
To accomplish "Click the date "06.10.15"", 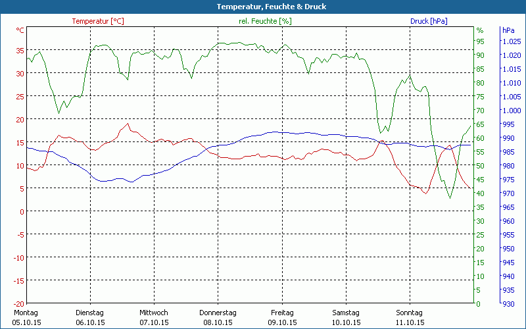I will click(90, 322).
